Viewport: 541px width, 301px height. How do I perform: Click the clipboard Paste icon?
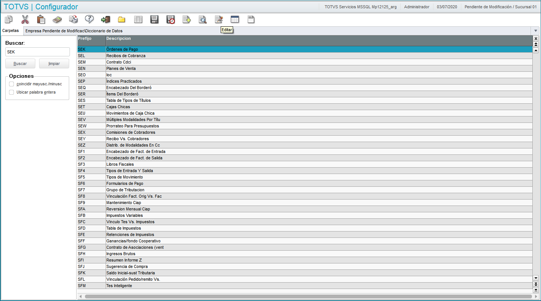pos(41,20)
